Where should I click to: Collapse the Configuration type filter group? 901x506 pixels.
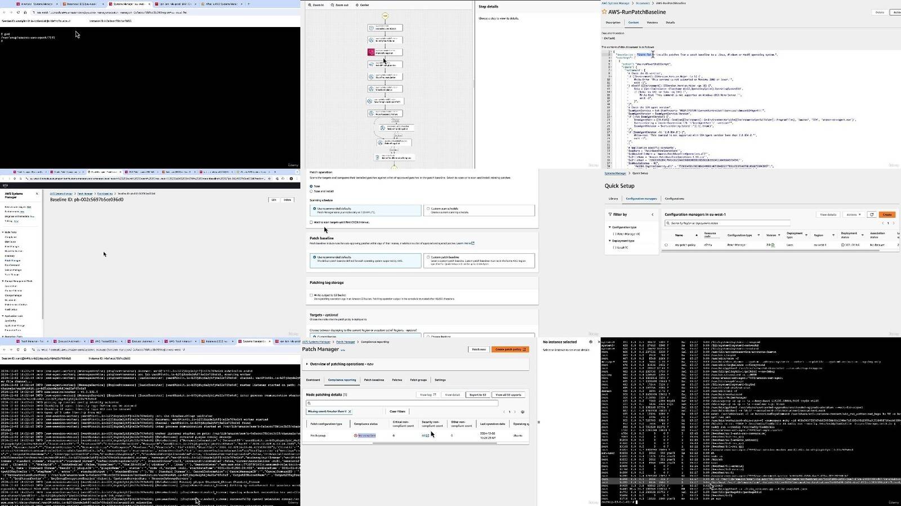click(610, 227)
